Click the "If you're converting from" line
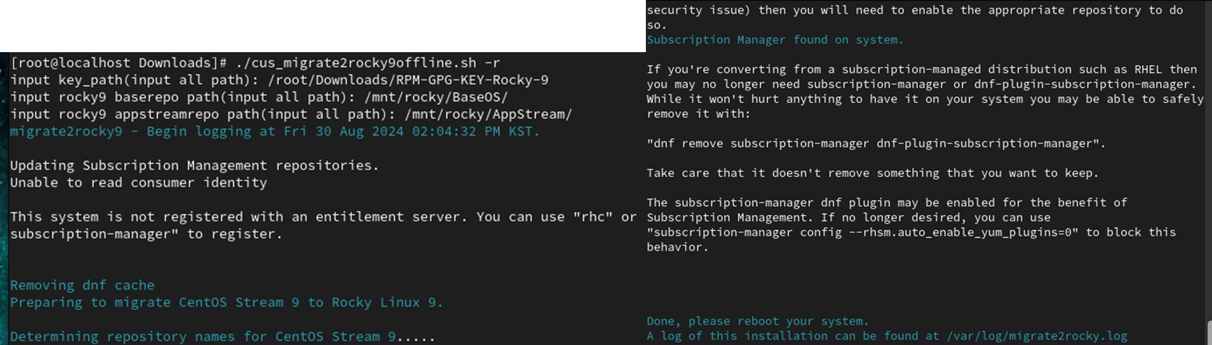 coord(922,70)
